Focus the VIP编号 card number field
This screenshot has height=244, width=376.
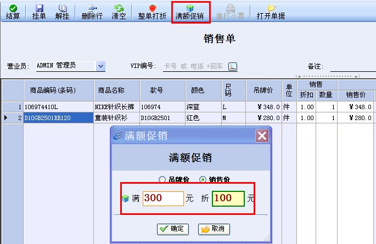[x=195, y=66]
